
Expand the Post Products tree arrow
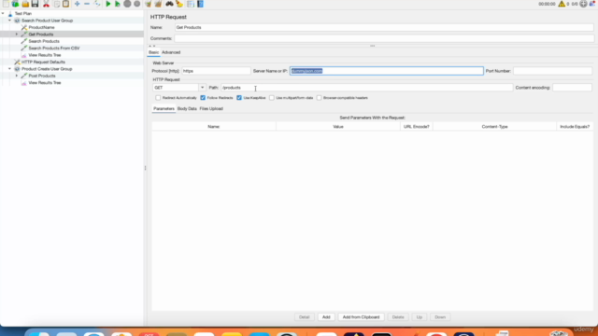click(x=17, y=76)
